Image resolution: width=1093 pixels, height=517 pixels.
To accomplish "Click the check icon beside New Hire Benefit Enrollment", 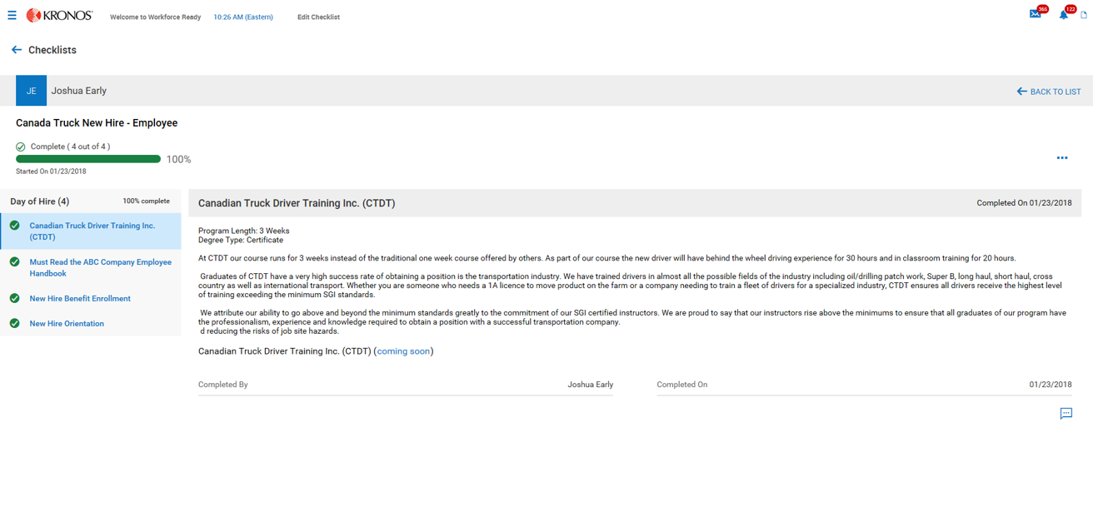I will tap(15, 298).
